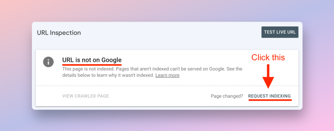This screenshot has height=131, width=334.
Task: Click the 'Page changed?' label
Action: tap(227, 96)
